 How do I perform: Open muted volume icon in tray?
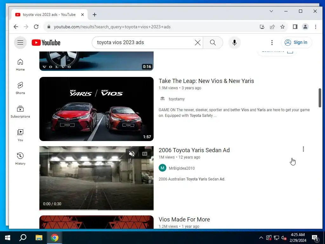coord(284,238)
